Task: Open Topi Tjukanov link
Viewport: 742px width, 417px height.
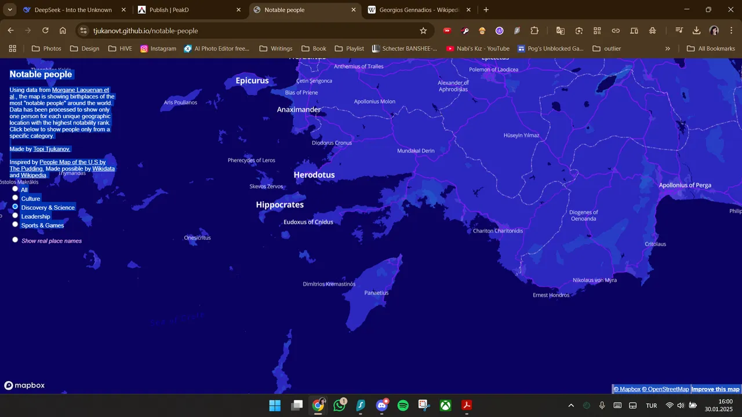Action: 52,149
